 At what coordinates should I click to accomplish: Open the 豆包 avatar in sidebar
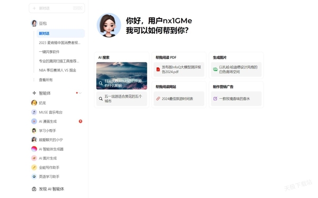tap(34, 23)
